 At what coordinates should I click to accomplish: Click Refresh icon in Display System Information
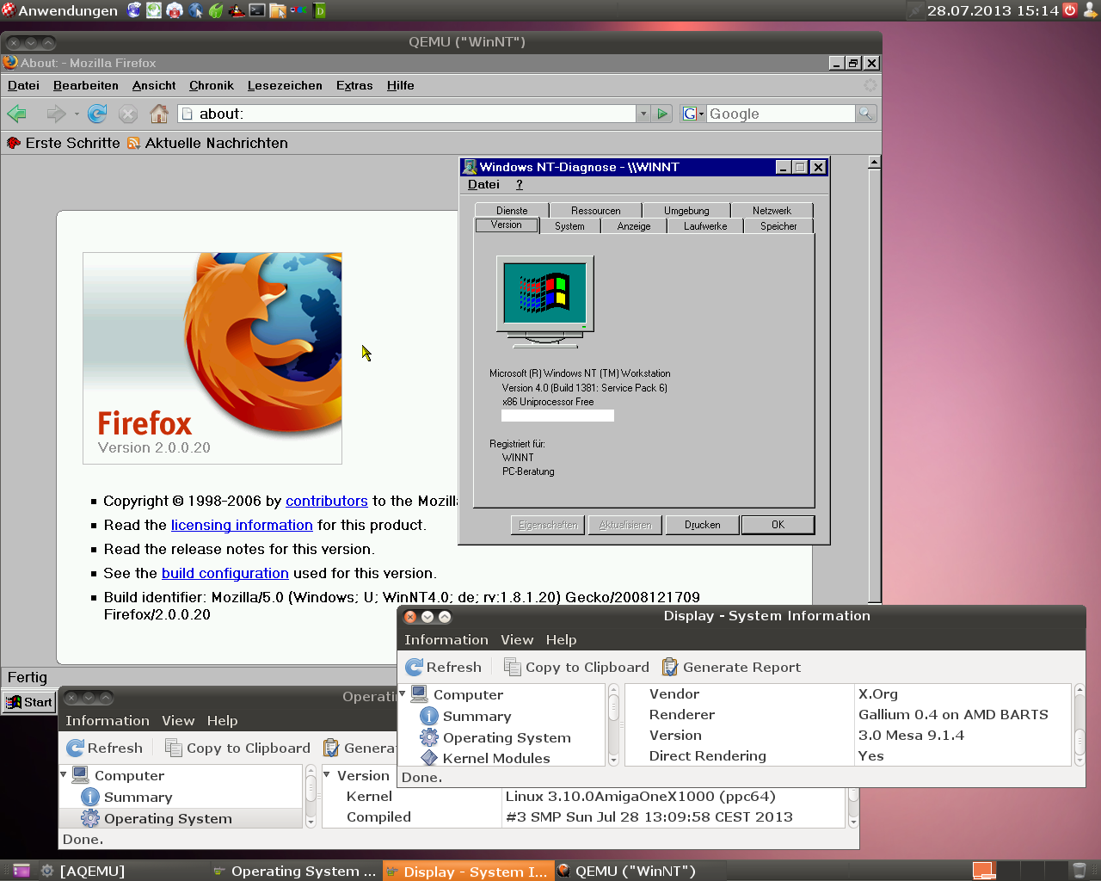(x=415, y=668)
